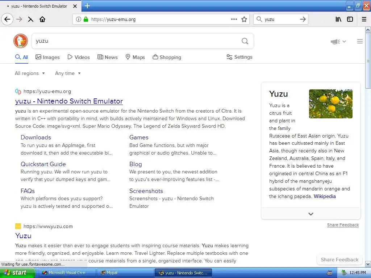
Task: Click the green padlock security icon
Action: point(86,19)
